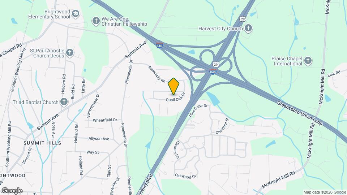The width and height of the screenshot is (347, 195).
Task: Open Harvest City Church marker
Action: coord(248,29)
